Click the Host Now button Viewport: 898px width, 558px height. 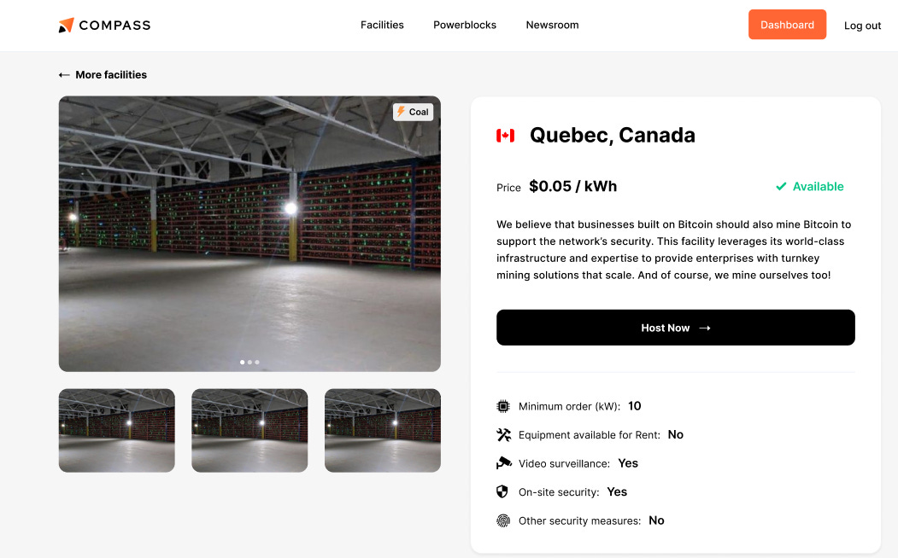(x=675, y=327)
